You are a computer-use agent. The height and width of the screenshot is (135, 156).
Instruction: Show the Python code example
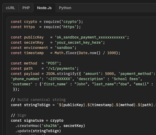(65, 8)
